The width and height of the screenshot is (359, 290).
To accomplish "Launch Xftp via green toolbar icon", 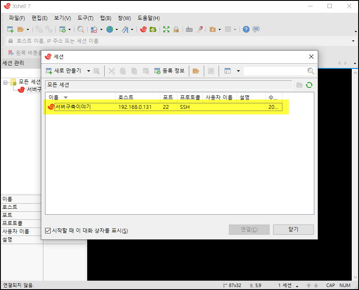I will [x=153, y=29].
